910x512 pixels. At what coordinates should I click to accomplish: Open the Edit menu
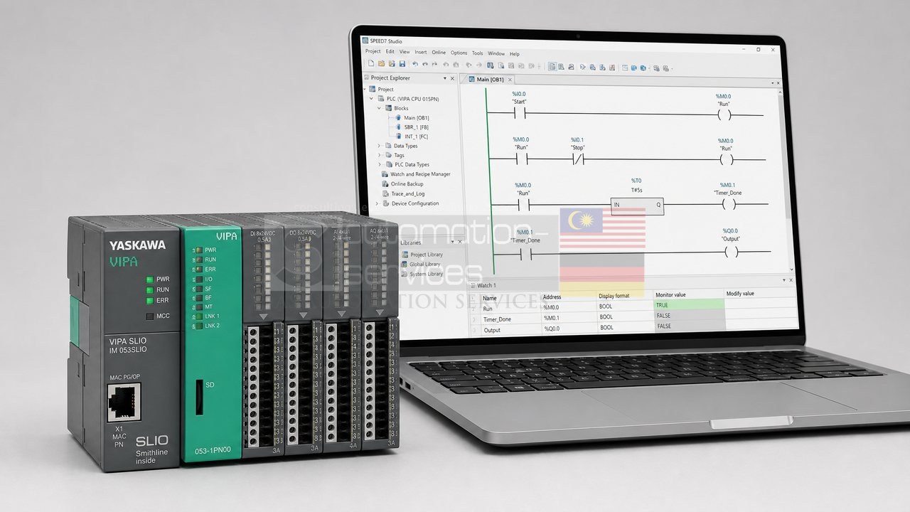[x=390, y=52]
